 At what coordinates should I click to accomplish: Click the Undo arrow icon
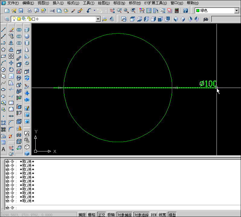click(x=89, y=11)
